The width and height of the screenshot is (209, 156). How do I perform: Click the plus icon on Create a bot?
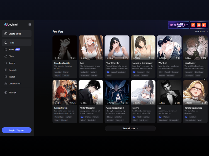pos(6,34)
